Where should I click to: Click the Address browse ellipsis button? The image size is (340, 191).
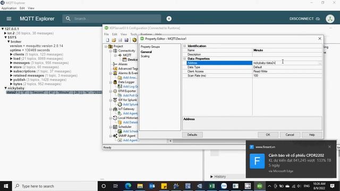coord(320,63)
